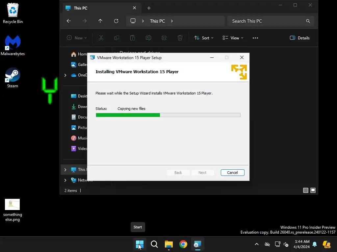Click Cancel in VMware Setup
Screen dimensions: 337x252
click(233, 173)
